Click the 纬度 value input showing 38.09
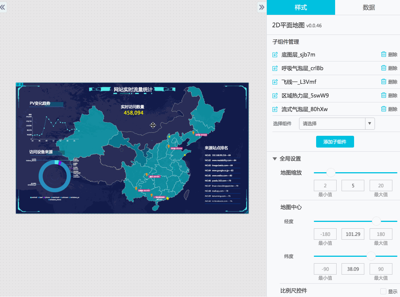The height and width of the screenshot is (297, 400). 353,269
